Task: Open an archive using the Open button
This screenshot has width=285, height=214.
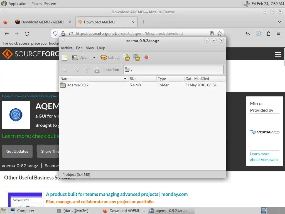Action: click(80, 57)
